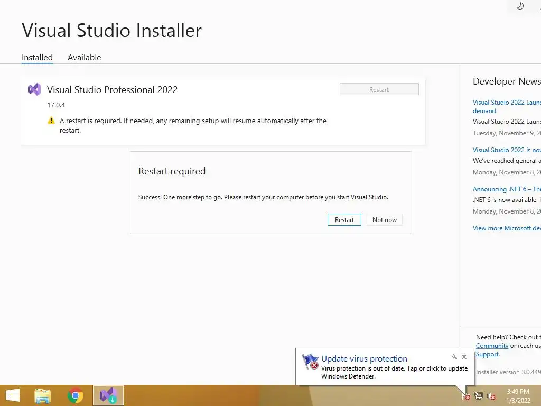
Task: Click the Restart required heading
Action: click(x=172, y=171)
